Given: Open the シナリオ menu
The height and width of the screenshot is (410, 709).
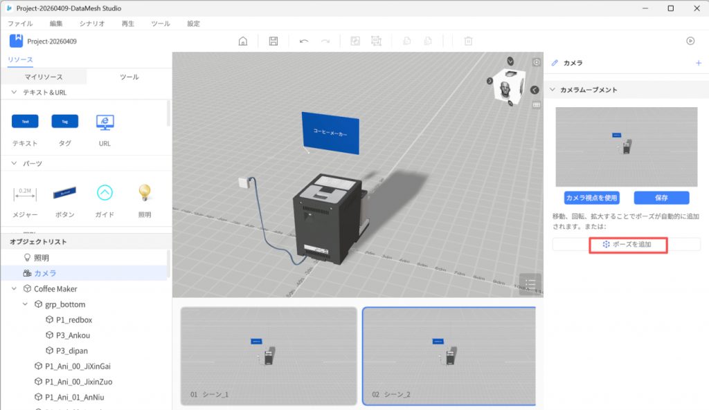Looking at the screenshot, I should click(92, 24).
